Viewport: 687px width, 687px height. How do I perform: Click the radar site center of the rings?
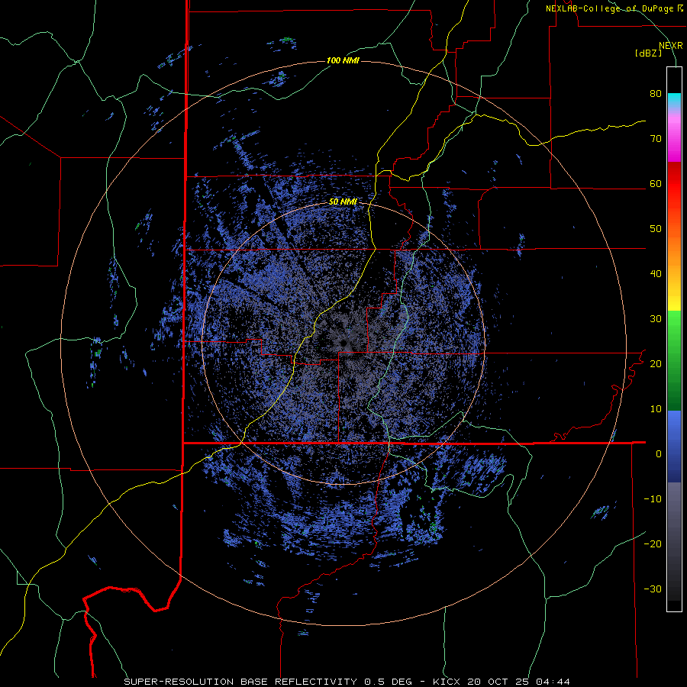(344, 342)
